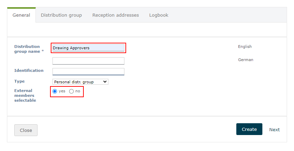The width and height of the screenshot is (294, 151).
Task: Click the 'External members selectable' label
Action: [x=25, y=95]
